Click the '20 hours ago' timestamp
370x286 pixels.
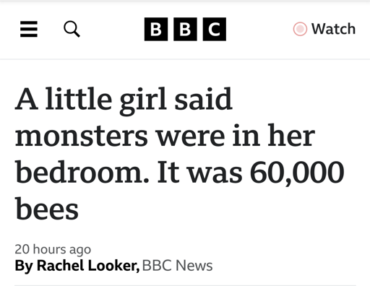click(53, 249)
